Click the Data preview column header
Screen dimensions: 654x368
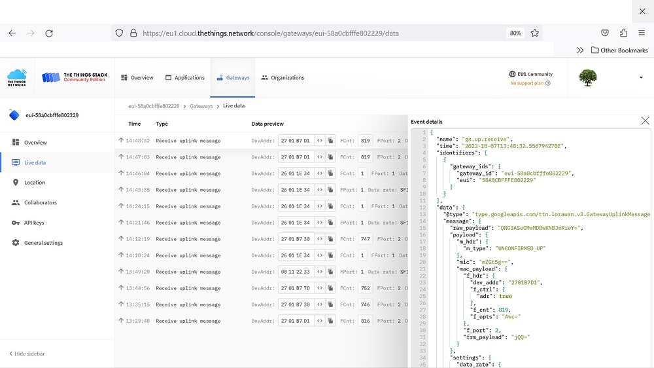tap(267, 124)
